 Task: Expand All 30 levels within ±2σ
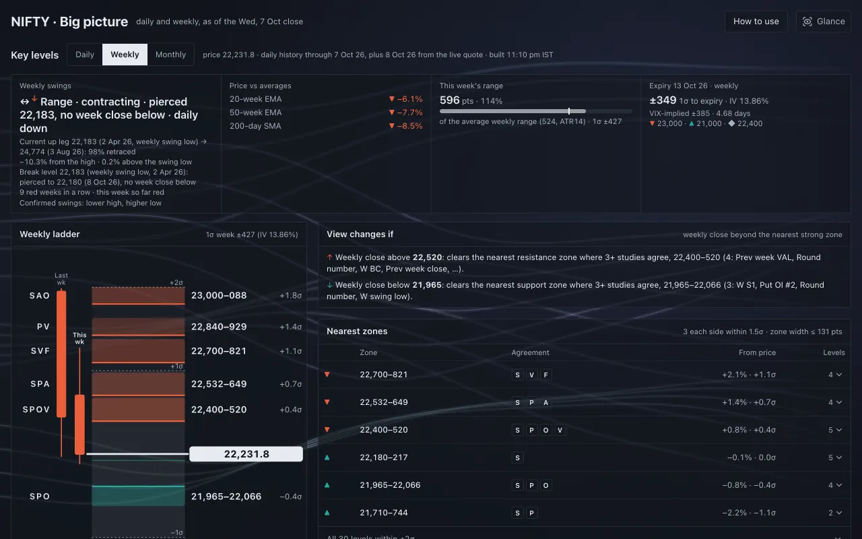pos(584,537)
